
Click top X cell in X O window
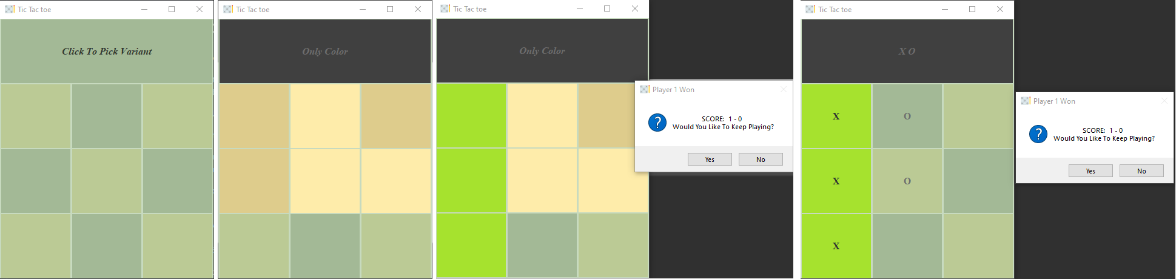[x=836, y=116]
